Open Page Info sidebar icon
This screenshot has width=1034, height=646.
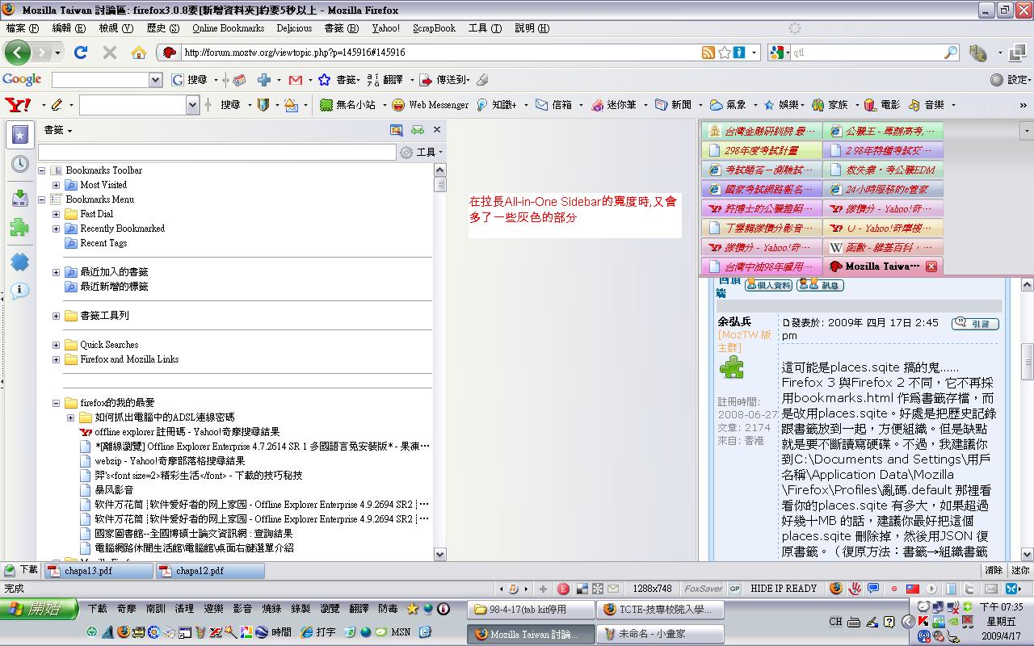click(x=19, y=291)
